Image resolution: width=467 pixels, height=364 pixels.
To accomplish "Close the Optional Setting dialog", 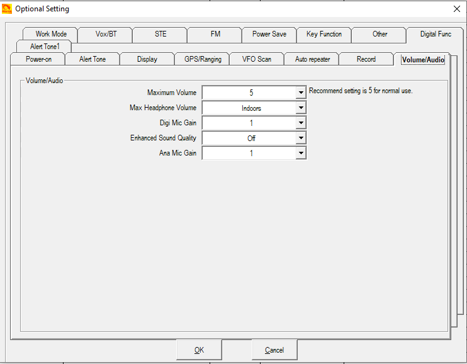I will pyautogui.click(x=456, y=9).
